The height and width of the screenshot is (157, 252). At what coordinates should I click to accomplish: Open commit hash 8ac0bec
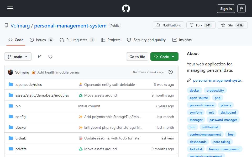click(x=139, y=72)
